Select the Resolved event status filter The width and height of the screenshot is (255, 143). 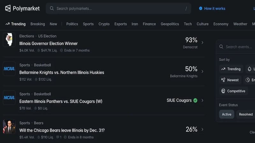(x=246, y=114)
